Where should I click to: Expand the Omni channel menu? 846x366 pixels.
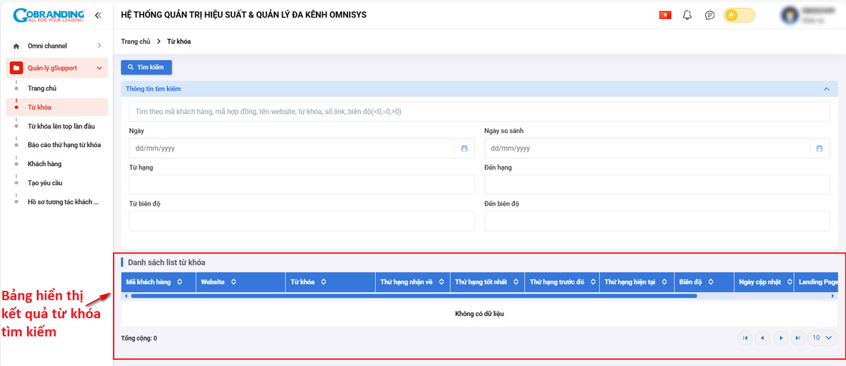(x=99, y=46)
